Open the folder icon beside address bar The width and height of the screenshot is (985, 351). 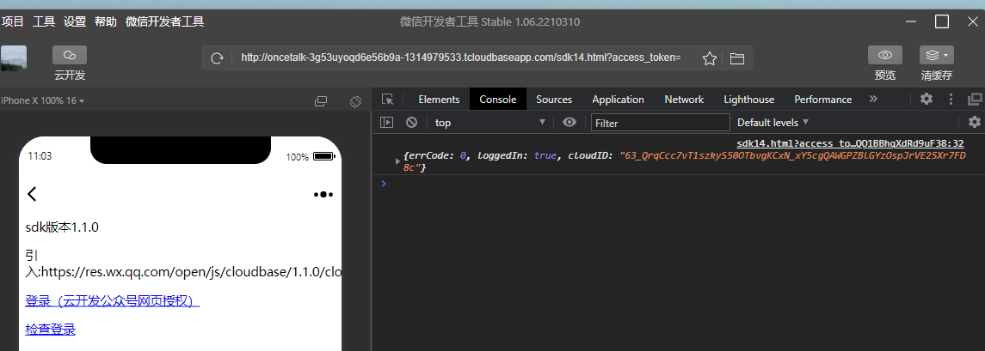(x=737, y=58)
